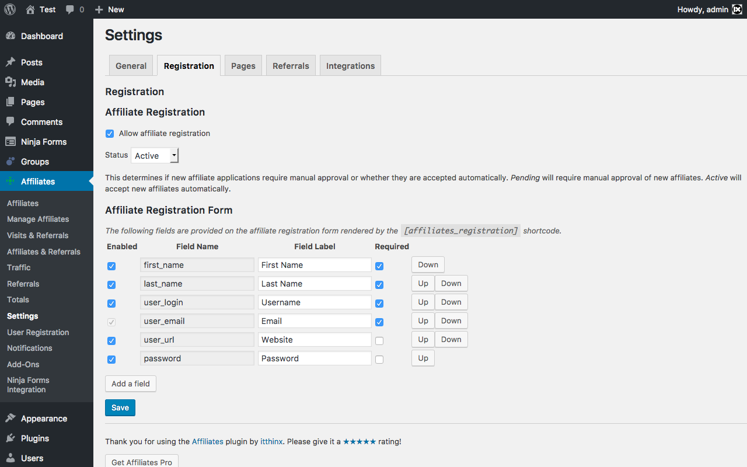747x467 pixels.
Task: Uncheck Required for the Username field
Action: point(379,304)
